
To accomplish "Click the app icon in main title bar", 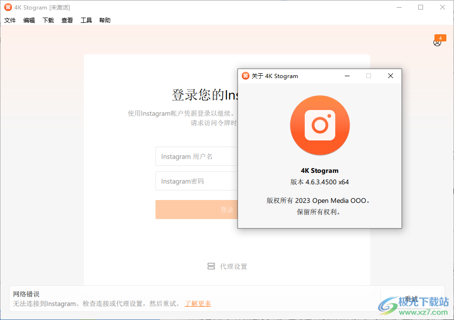I will (x=8, y=7).
